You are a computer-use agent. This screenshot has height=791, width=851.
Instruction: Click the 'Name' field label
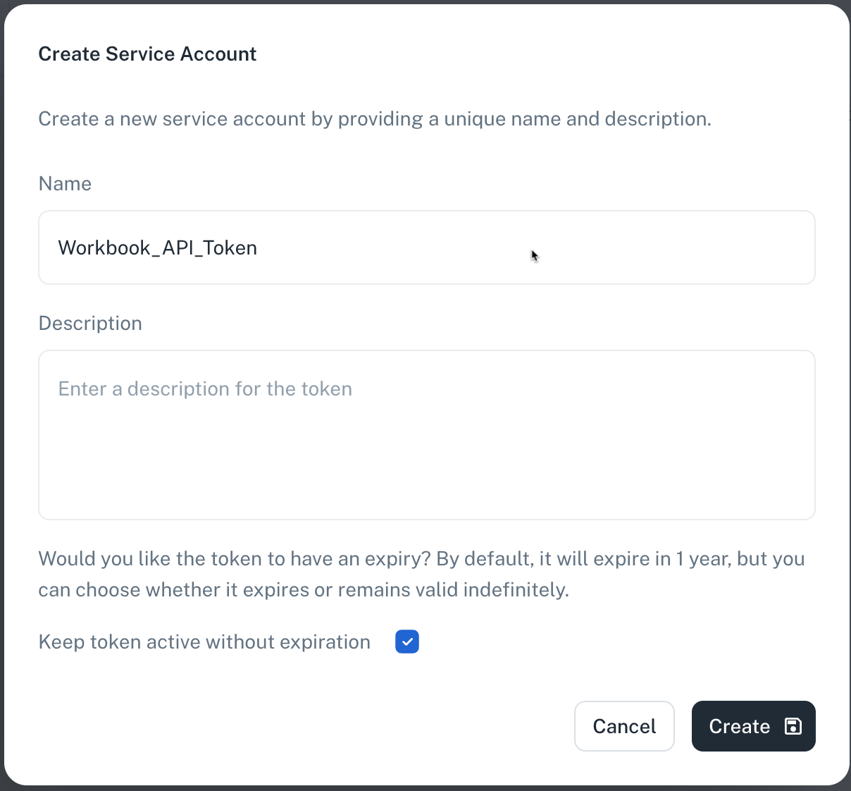coord(65,184)
